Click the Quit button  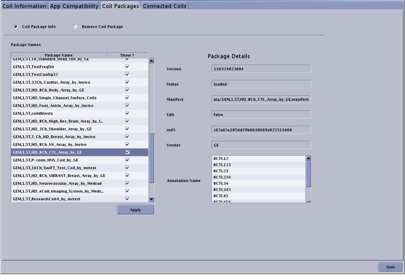(390, 267)
